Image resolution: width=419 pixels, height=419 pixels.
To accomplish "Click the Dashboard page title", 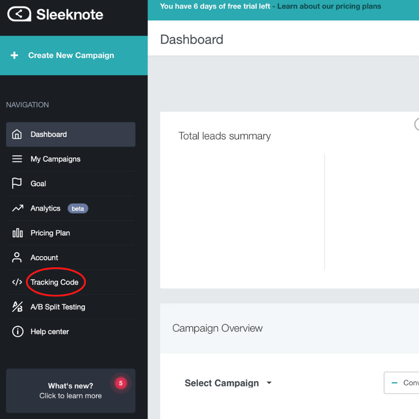I will coord(192,40).
